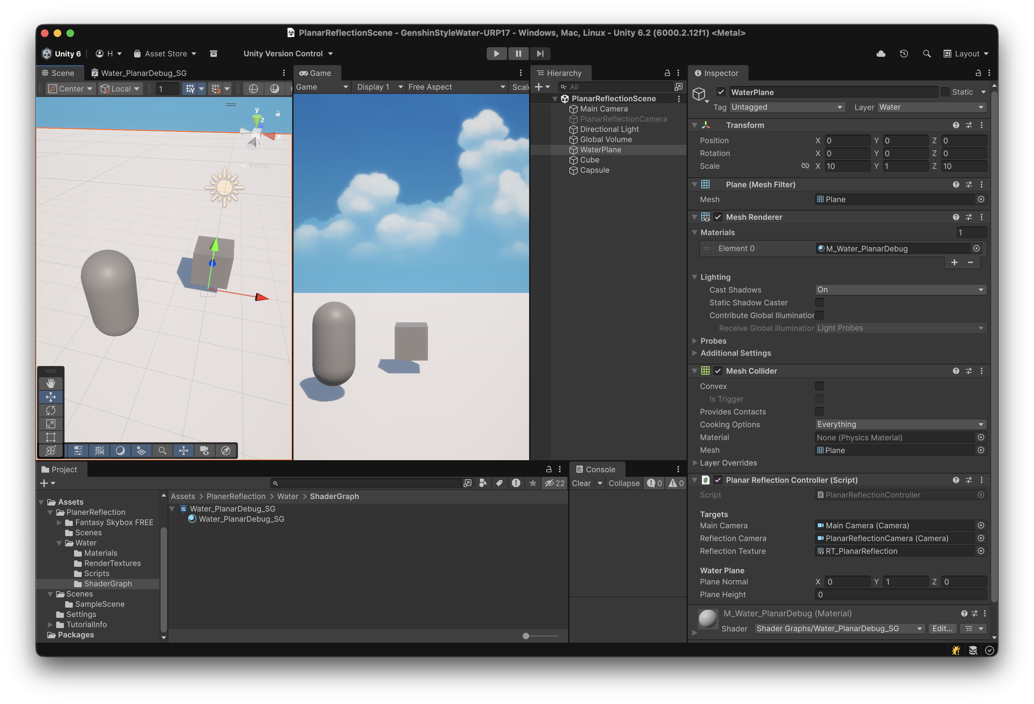The image size is (1034, 704).
Task: Select the Capsule object in Hierarchy
Action: pos(594,170)
